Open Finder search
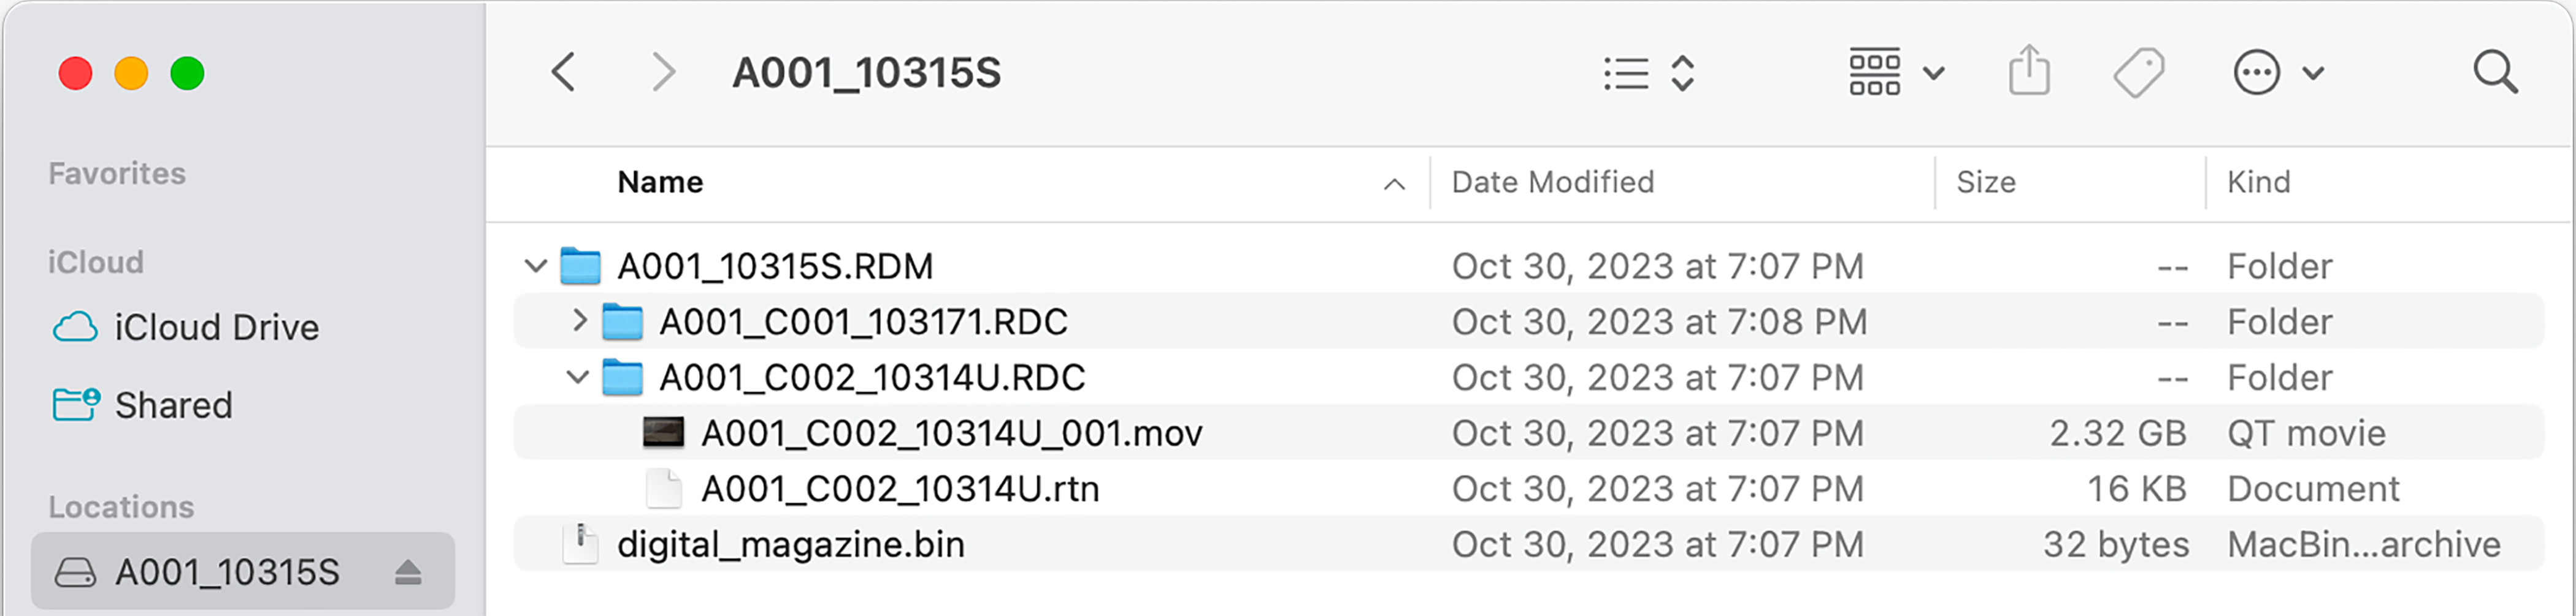Viewport: 2576px width, 616px height. tap(2497, 72)
